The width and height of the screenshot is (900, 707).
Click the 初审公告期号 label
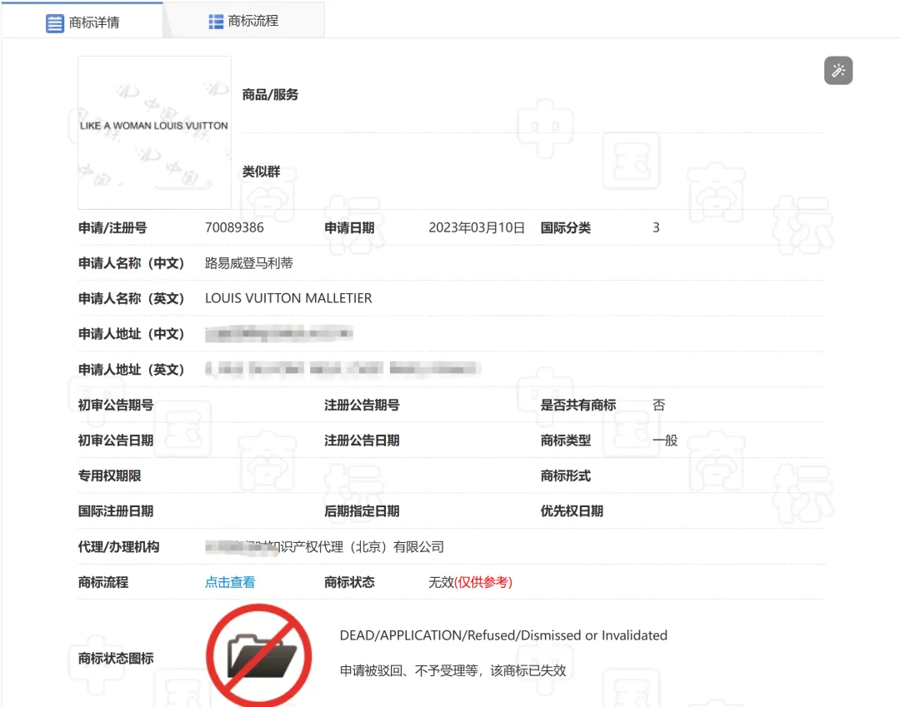coord(115,405)
